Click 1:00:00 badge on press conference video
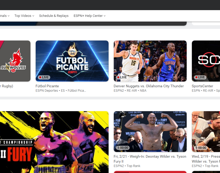 click(x=201, y=148)
